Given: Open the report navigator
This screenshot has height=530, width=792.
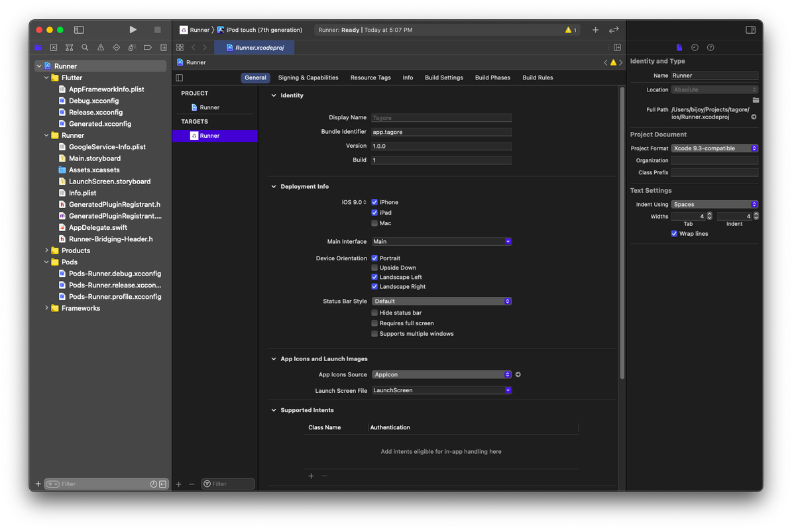Looking at the screenshot, I should click(163, 48).
